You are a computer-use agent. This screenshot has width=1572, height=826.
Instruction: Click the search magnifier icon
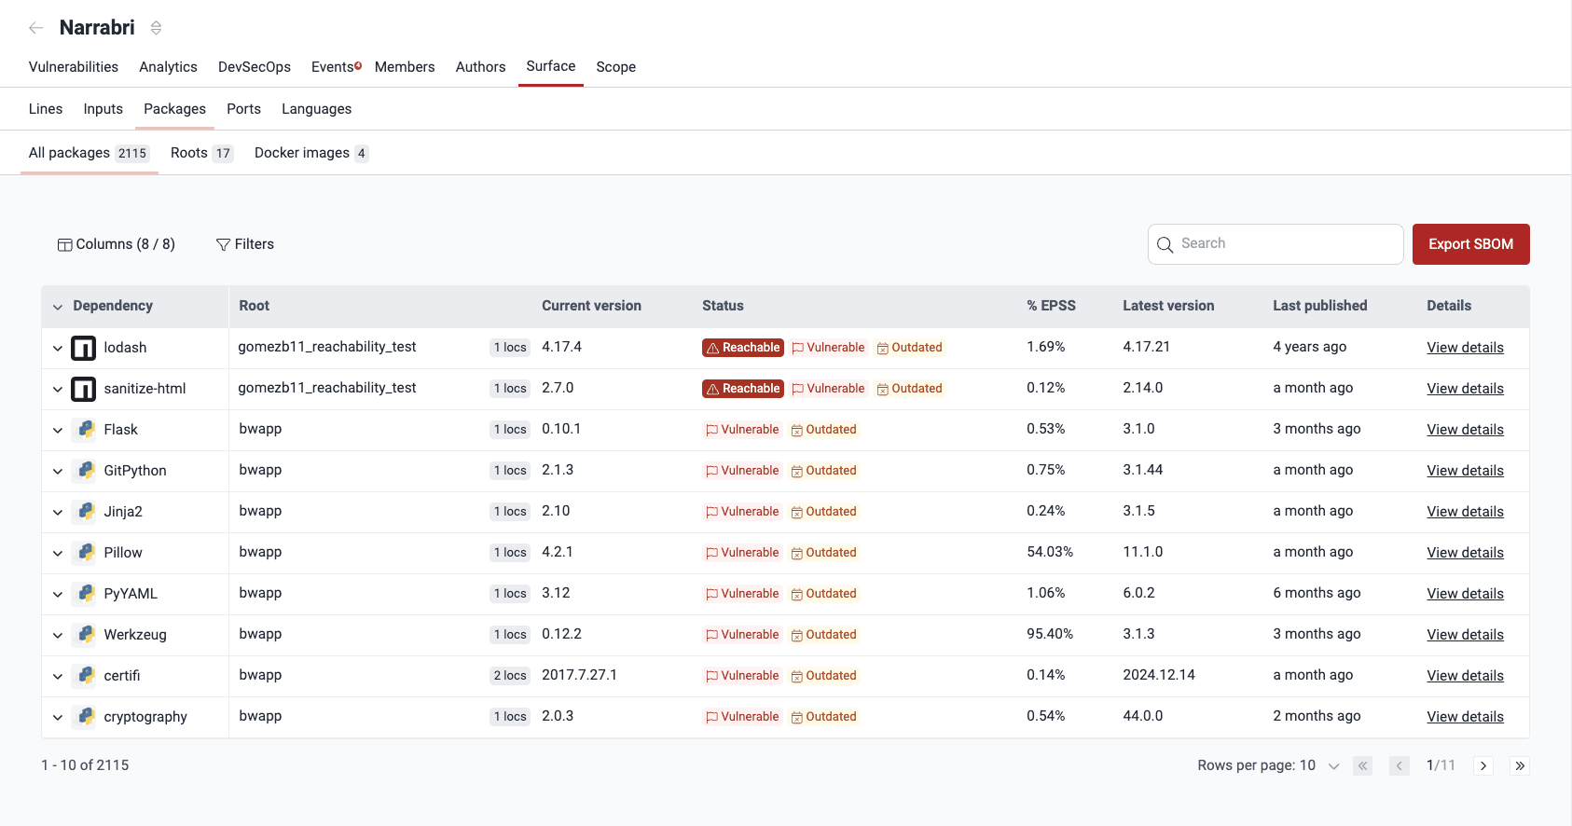[x=1165, y=244]
